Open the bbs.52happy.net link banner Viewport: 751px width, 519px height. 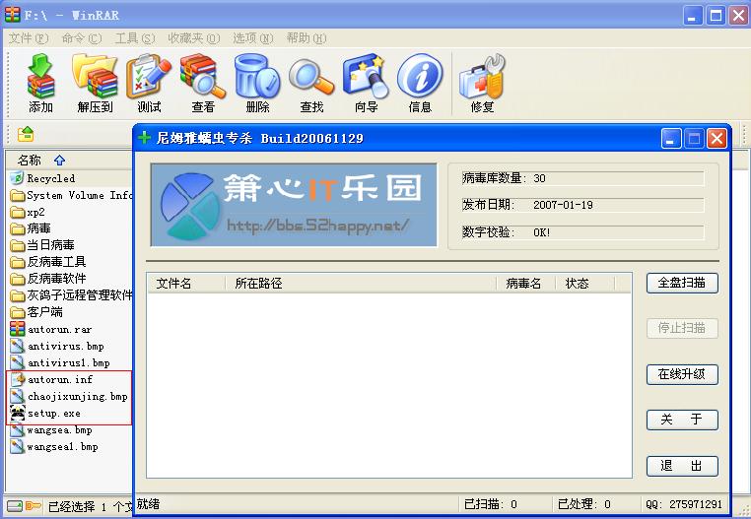294,205
